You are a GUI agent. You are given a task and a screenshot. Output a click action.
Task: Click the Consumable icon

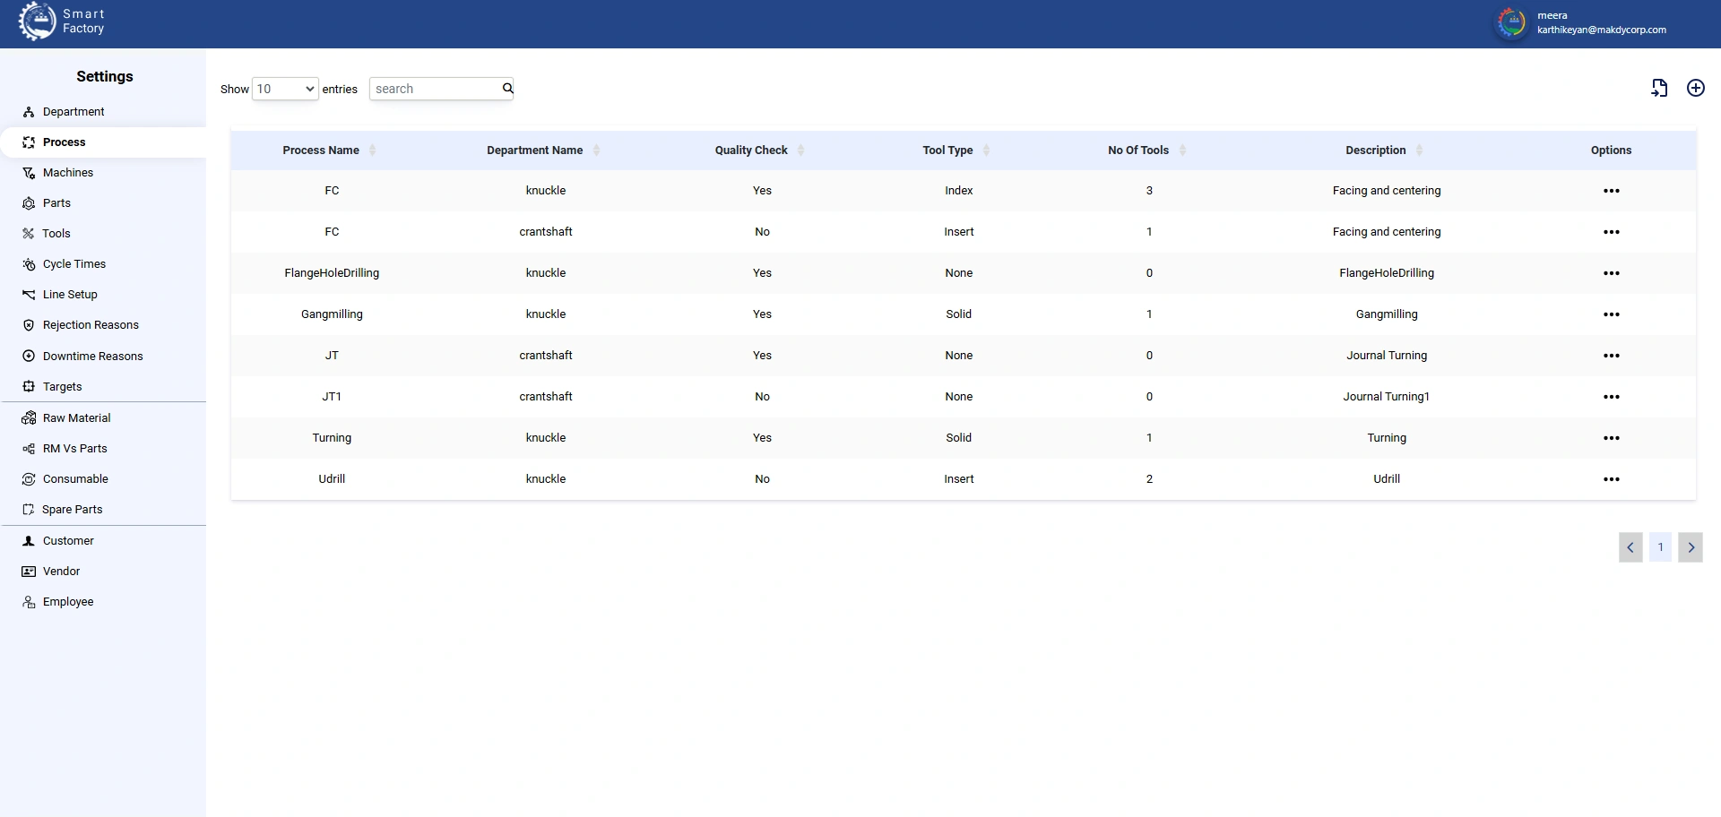coord(29,479)
